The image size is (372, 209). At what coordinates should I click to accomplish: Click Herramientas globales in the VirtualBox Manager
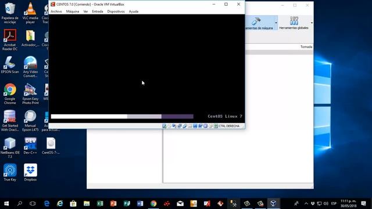tap(294, 23)
